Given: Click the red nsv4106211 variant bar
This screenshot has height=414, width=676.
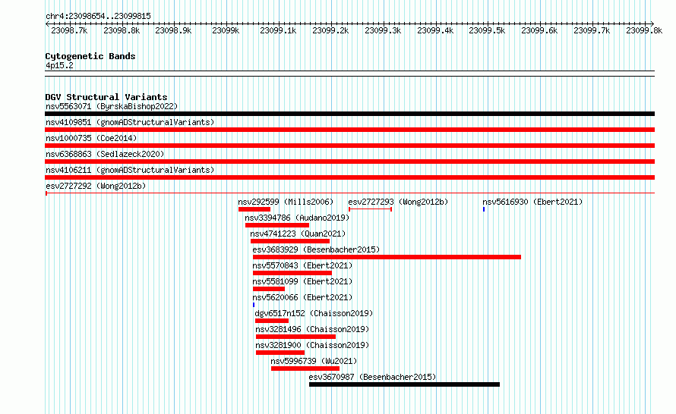Looking at the screenshot, I should tap(349, 177).
